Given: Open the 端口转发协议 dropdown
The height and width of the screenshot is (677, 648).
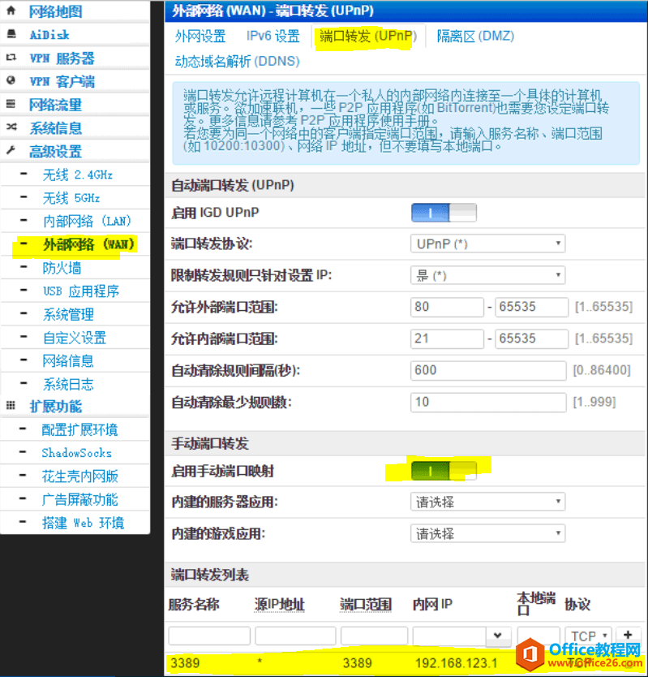Looking at the screenshot, I should (x=487, y=244).
